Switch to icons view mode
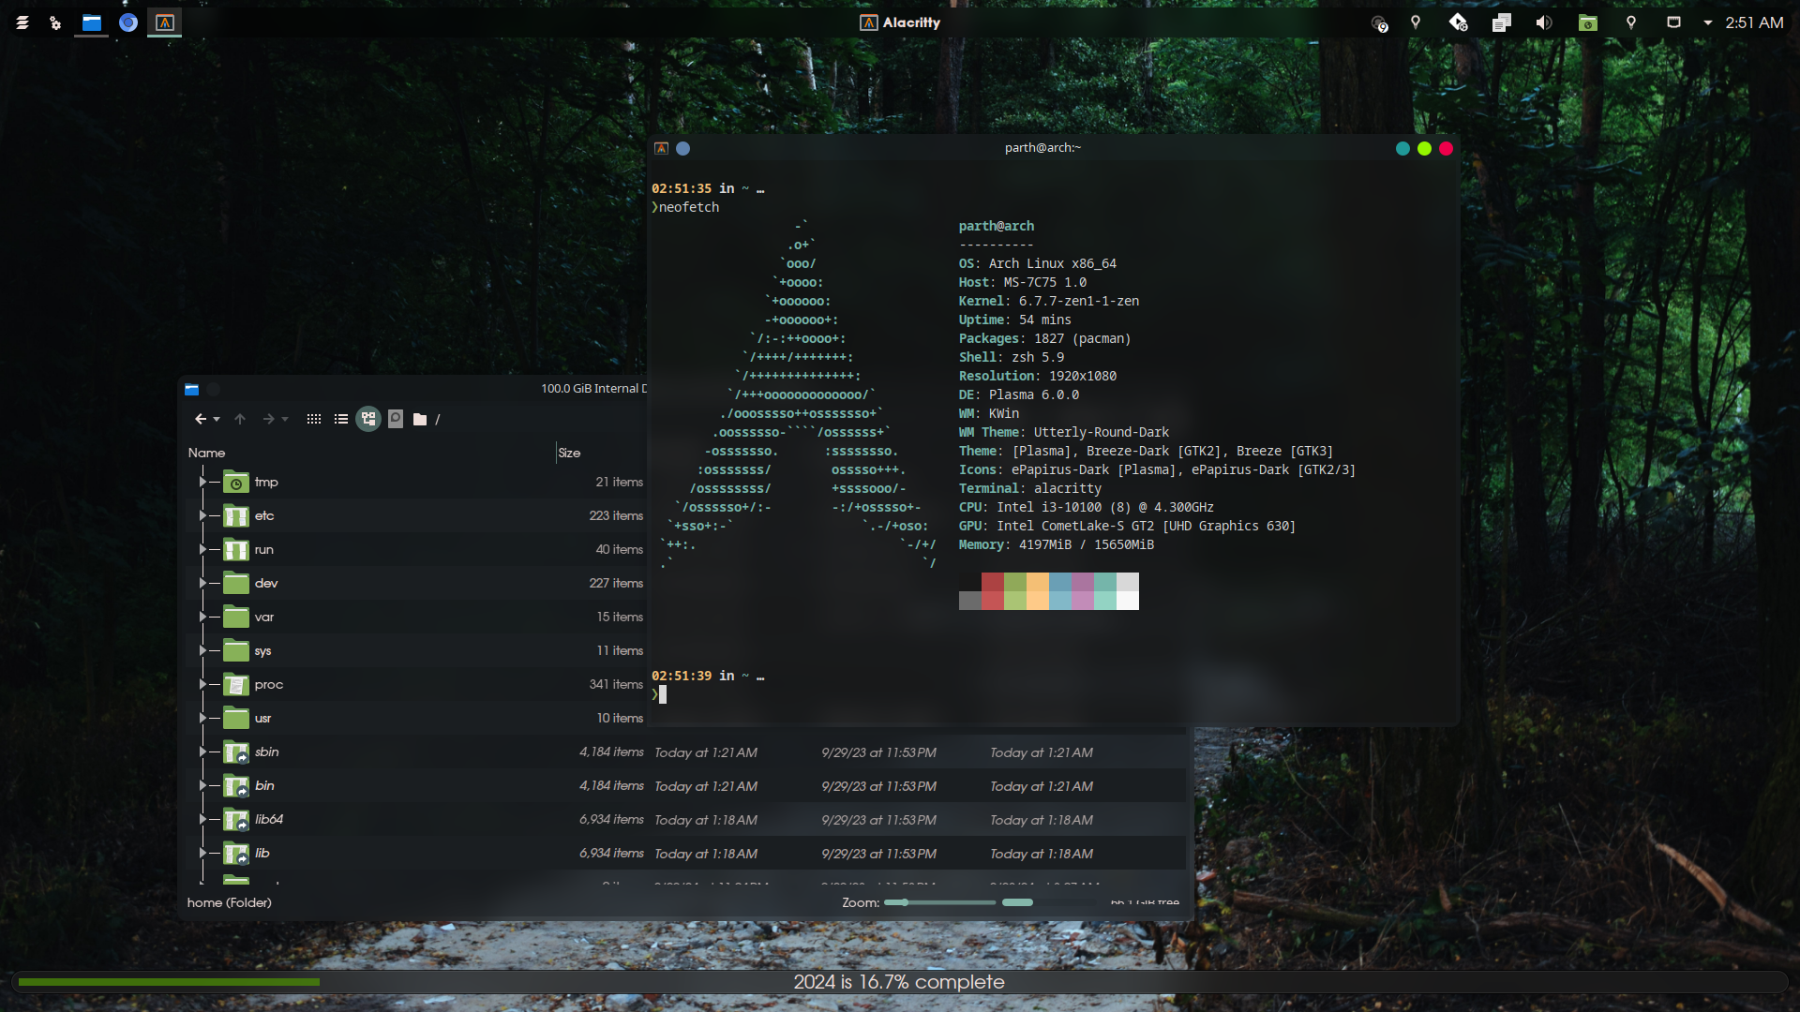The image size is (1800, 1012). click(x=314, y=419)
